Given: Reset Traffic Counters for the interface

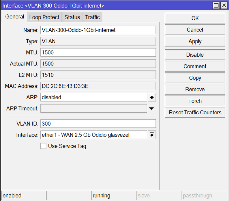Looking at the screenshot, I should point(195,113).
